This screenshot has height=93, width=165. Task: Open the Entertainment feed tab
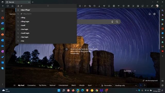click(x=63, y=85)
